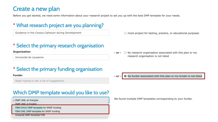Click 'Select the primary research organisation' heading
The image size is (218, 122).
[60, 46]
